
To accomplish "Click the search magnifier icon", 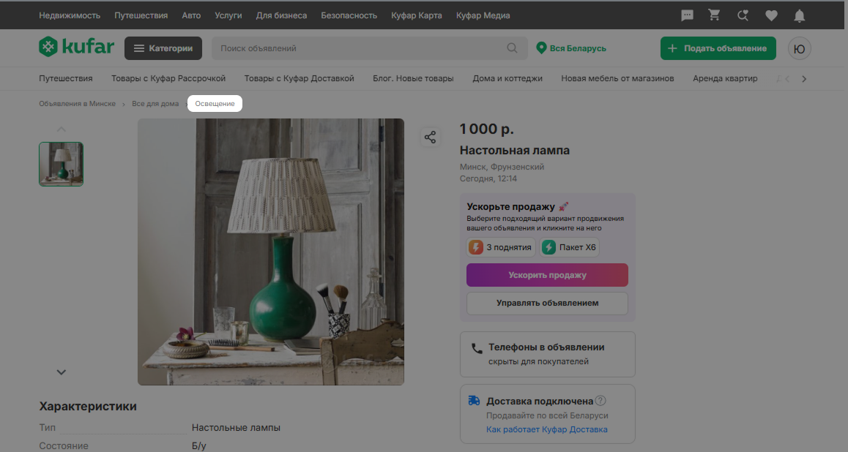I will [512, 48].
